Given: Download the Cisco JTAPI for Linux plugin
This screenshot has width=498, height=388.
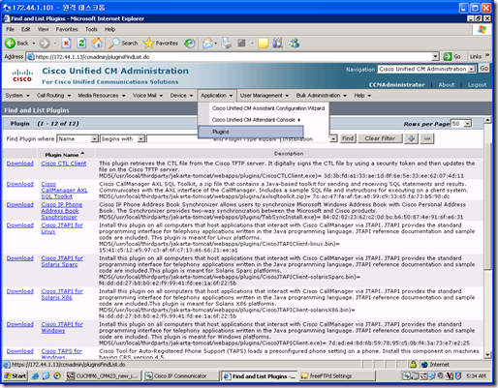Looking at the screenshot, I should tap(20, 225).
